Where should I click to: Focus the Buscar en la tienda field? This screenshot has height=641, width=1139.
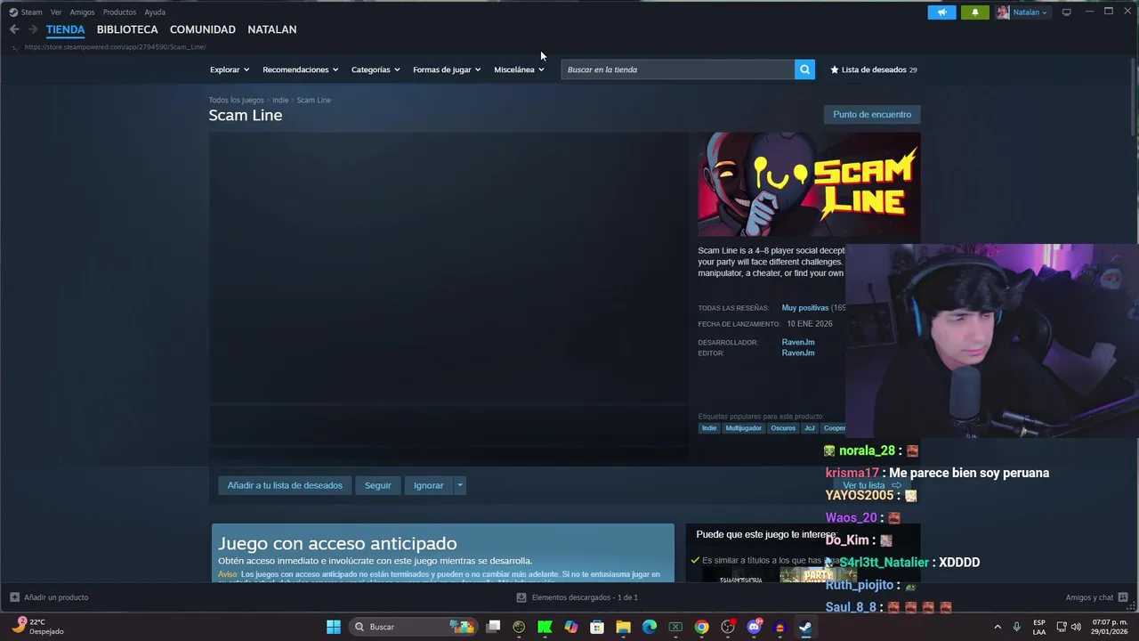coord(678,69)
